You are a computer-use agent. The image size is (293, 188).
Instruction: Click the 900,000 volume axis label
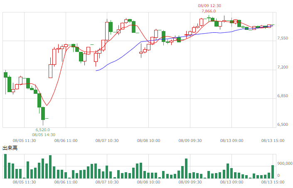pyautogui.click(x=285, y=164)
